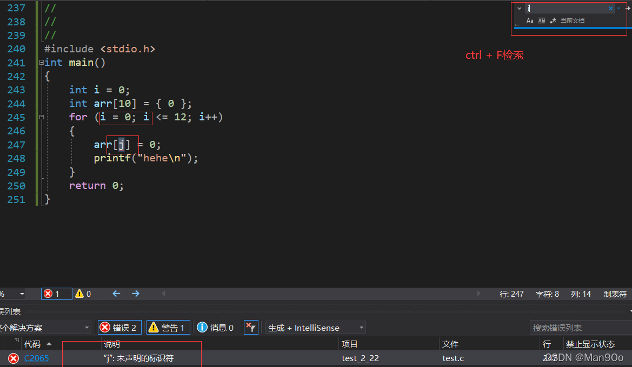
Task: Select the test.c file cell
Action: [453, 358]
